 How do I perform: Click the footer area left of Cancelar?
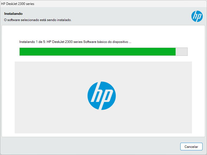[90, 147]
